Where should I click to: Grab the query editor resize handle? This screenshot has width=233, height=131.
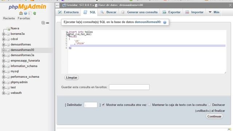225,73
